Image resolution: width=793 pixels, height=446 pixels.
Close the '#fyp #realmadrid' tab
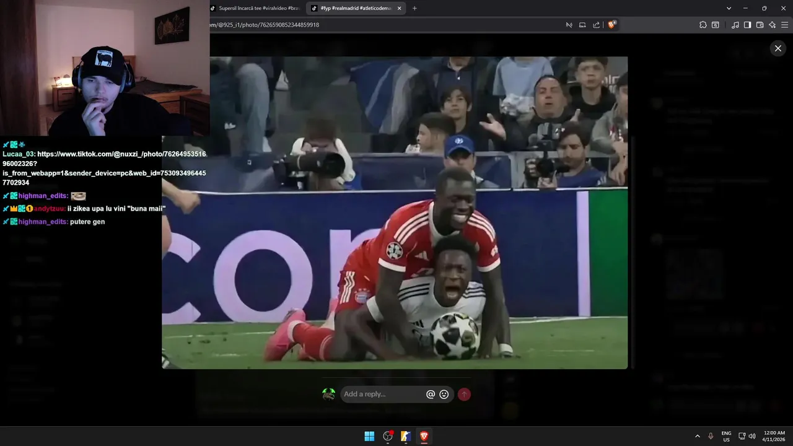(x=400, y=8)
